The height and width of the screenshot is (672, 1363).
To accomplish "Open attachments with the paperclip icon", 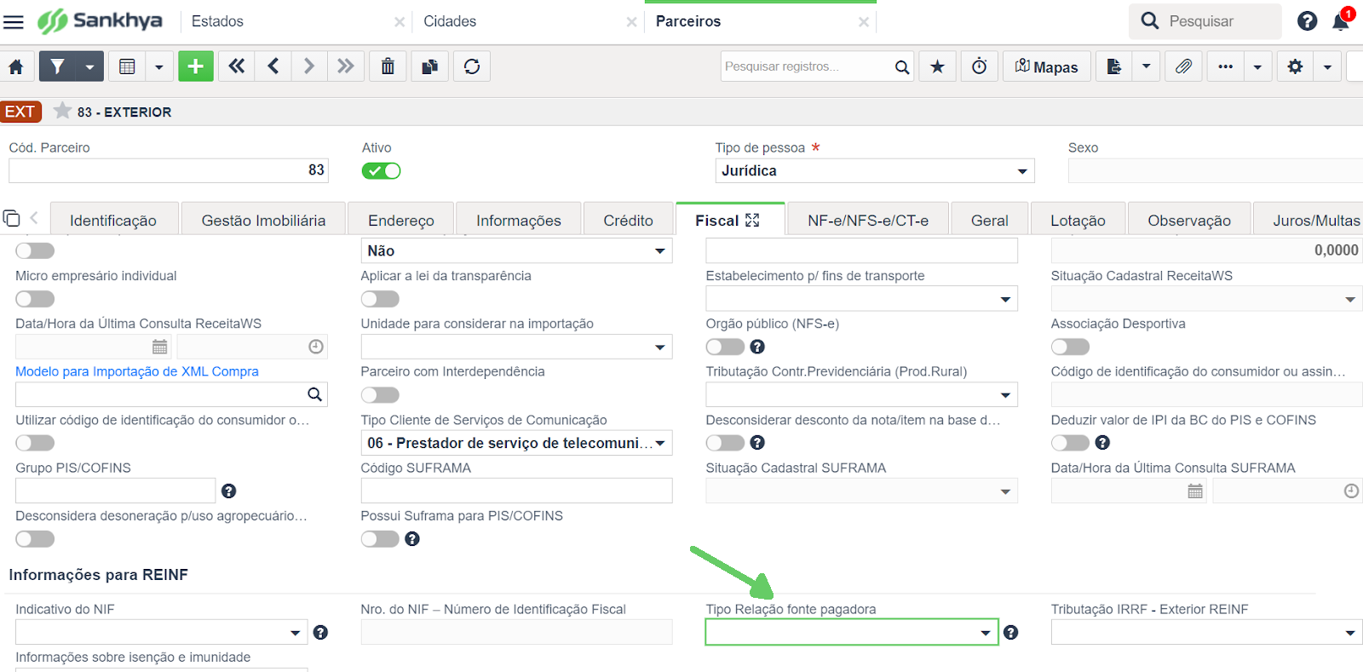I will click(1183, 66).
